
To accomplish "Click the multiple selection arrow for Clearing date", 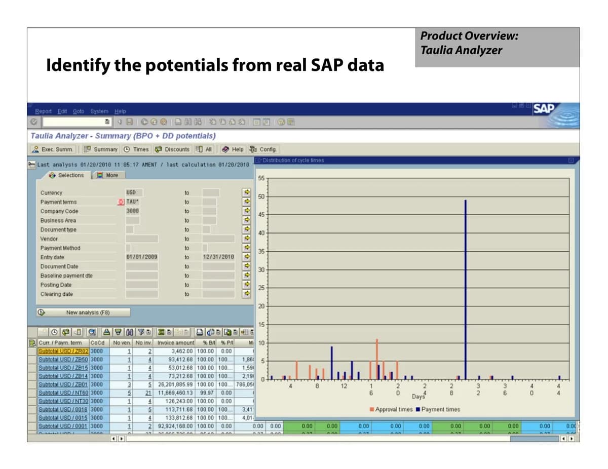I will click(247, 294).
